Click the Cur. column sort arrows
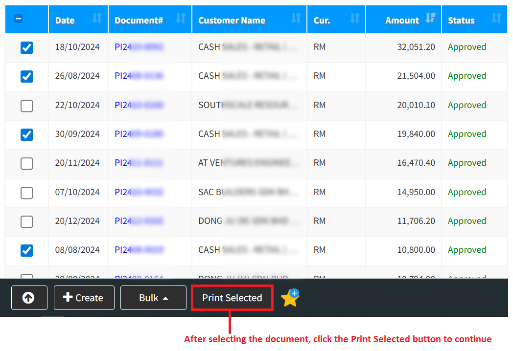The width and height of the screenshot is (513, 351). [x=354, y=19]
